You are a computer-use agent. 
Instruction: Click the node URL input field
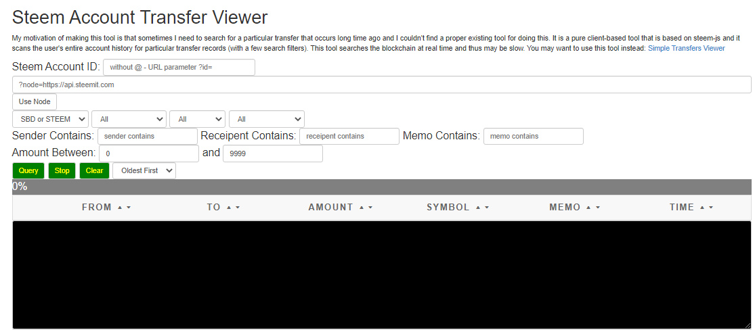tap(381, 85)
